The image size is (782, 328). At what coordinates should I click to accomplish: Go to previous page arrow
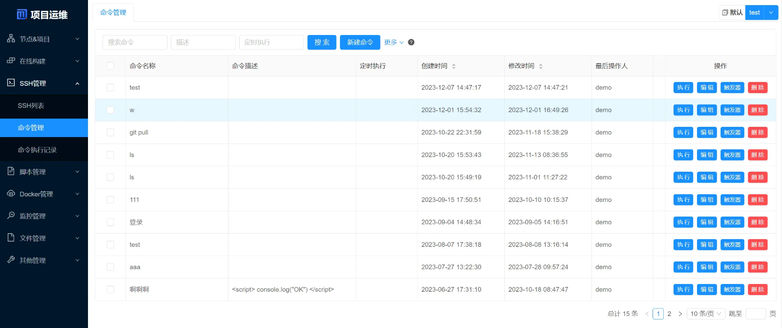647,314
